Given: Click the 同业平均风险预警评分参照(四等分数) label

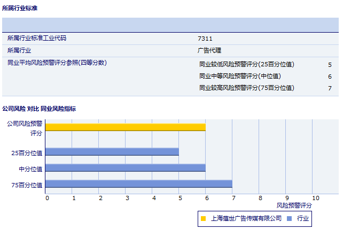Looking at the screenshot, I should tap(57, 63).
